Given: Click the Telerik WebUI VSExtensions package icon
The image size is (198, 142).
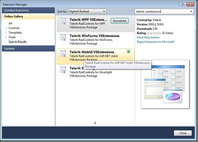Looking at the screenshot, I should [x=63, y=54].
